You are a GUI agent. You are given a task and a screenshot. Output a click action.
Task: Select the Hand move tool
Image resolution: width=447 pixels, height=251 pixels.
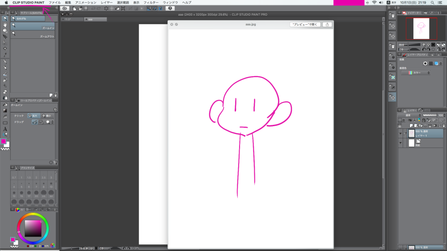(x=5, y=25)
